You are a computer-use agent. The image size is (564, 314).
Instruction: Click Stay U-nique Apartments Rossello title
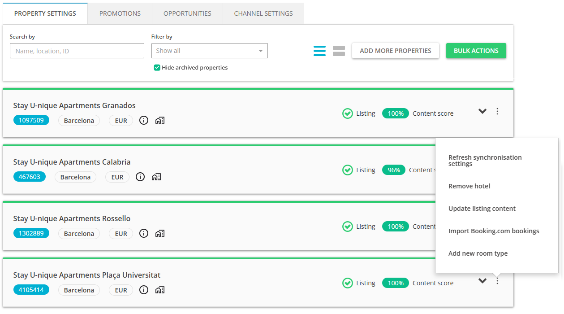tap(72, 219)
